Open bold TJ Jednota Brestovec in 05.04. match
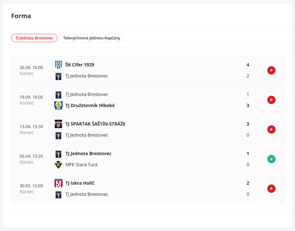Image resolution: width=295 pixels, height=231 pixels. pyautogui.click(x=88, y=153)
